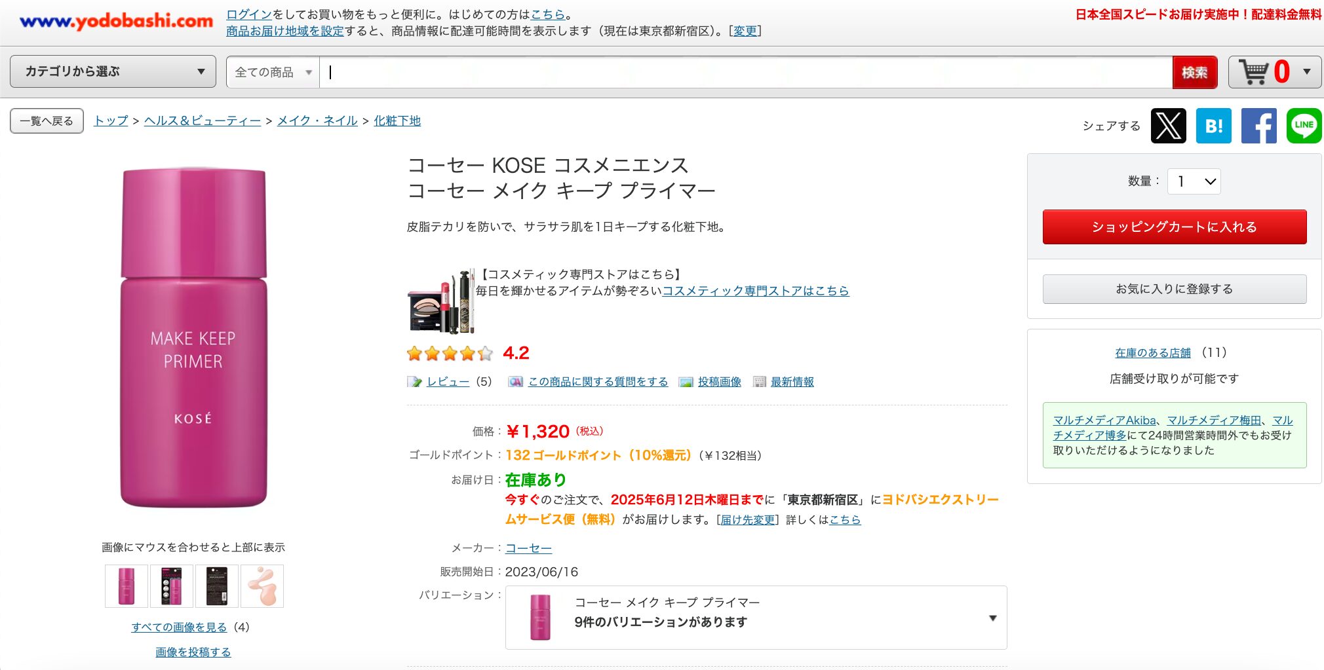Expand the cart dropdown arrow
This screenshot has width=1324, height=670.
(1307, 72)
